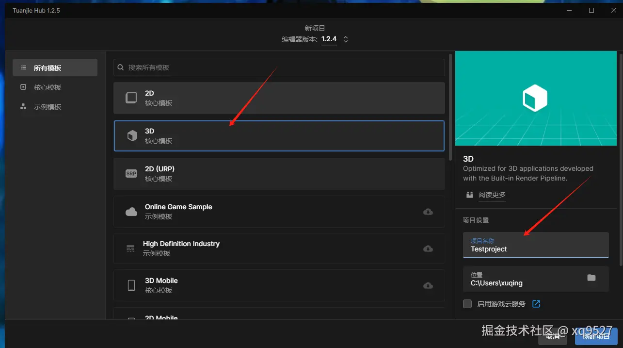623x348 pixels.
Task: Download the High Definition Industry template
Action: click(x=428, y=249)
